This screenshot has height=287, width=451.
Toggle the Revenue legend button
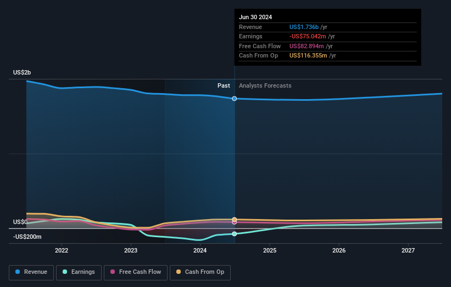(x=31, y=272)
